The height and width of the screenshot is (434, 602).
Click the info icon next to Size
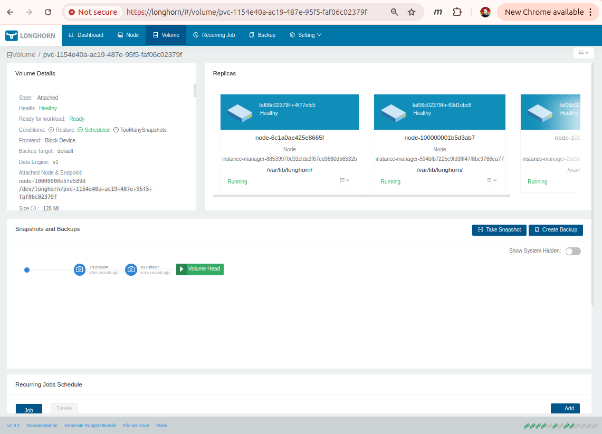pyautogui.click(x=33, y=208)
